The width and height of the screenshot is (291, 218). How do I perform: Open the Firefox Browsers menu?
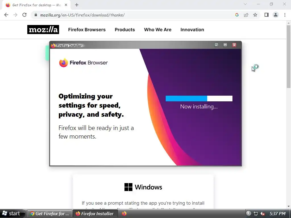pyautogui.click(x=87, y=30)
